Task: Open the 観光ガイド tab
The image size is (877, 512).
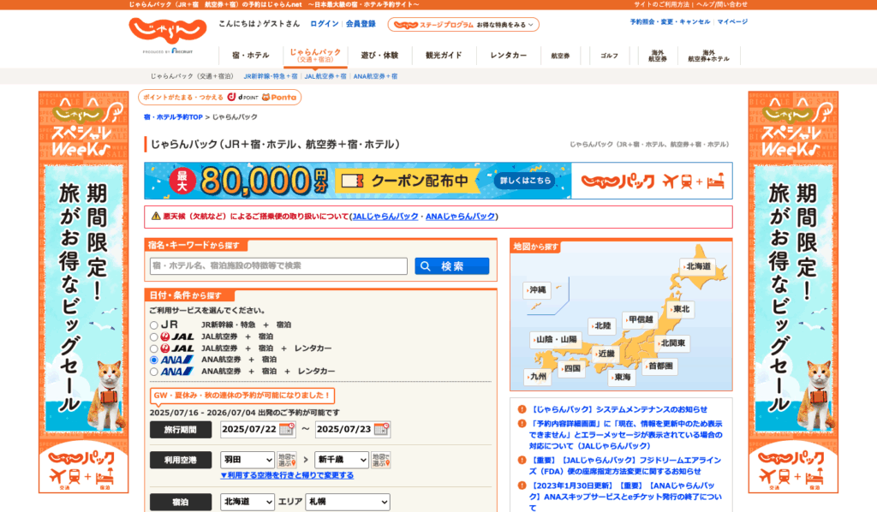Action: click(444, 56)
